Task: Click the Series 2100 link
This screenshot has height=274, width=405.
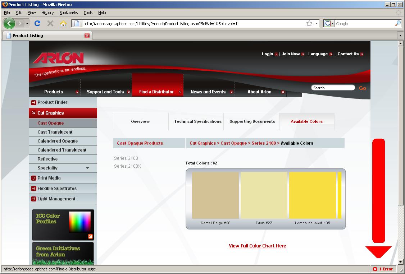Action: click(x=126, y=158)
